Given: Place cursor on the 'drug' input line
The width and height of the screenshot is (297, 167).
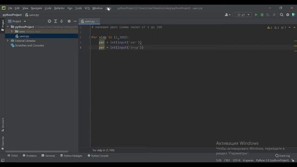Looking at the screenshot, I should (121, 47).
